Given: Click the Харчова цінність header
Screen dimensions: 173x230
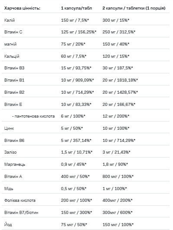Looking at the screenshot, I should coord(22,8).
